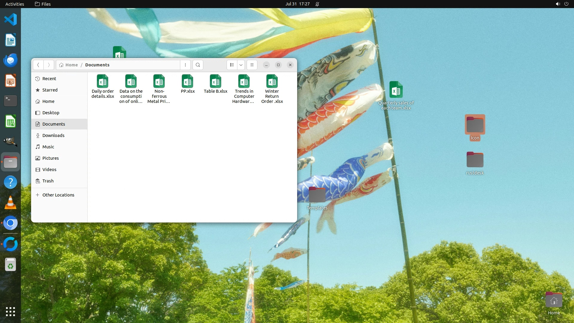Open the Downloads folder in the sidebar
The image size is (574, 323).
(x=53, y=135)
